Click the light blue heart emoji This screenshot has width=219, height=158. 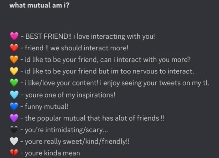point(14,95)
